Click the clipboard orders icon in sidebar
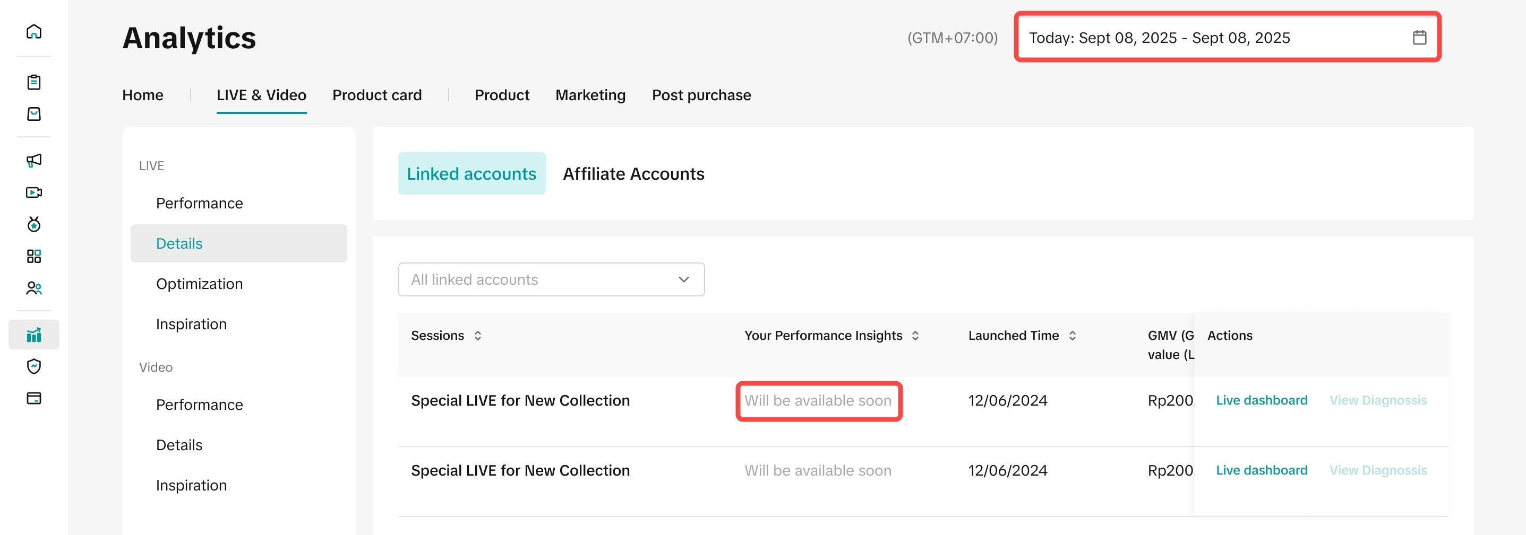 (34, 82)
